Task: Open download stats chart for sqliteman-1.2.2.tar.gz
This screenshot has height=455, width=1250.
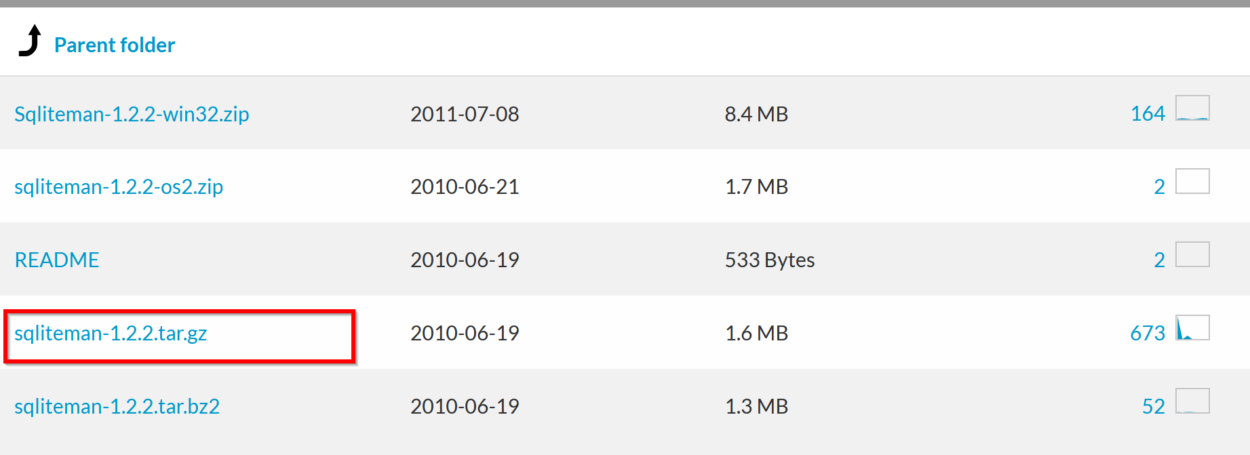Action: click(x=1192, y=328)
